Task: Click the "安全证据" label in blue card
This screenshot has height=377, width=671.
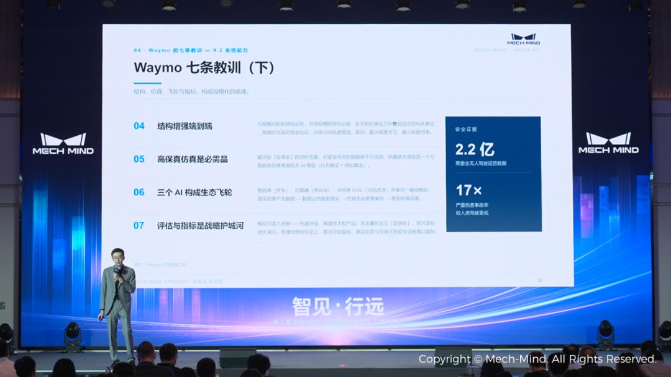Action: click(x=466, y=130)
